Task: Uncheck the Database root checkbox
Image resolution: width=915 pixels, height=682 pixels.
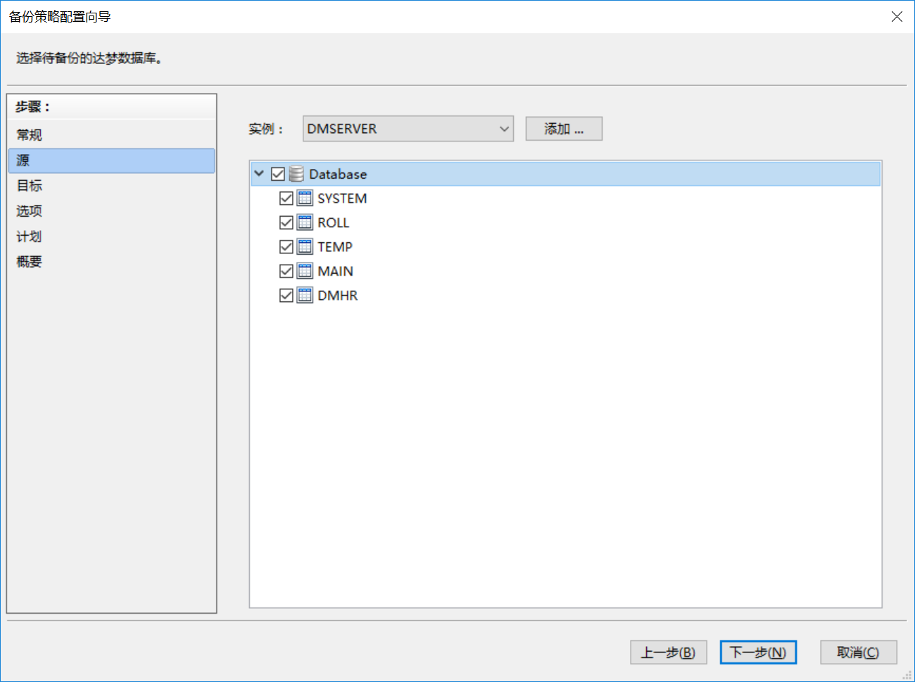Action: point(278,174)
